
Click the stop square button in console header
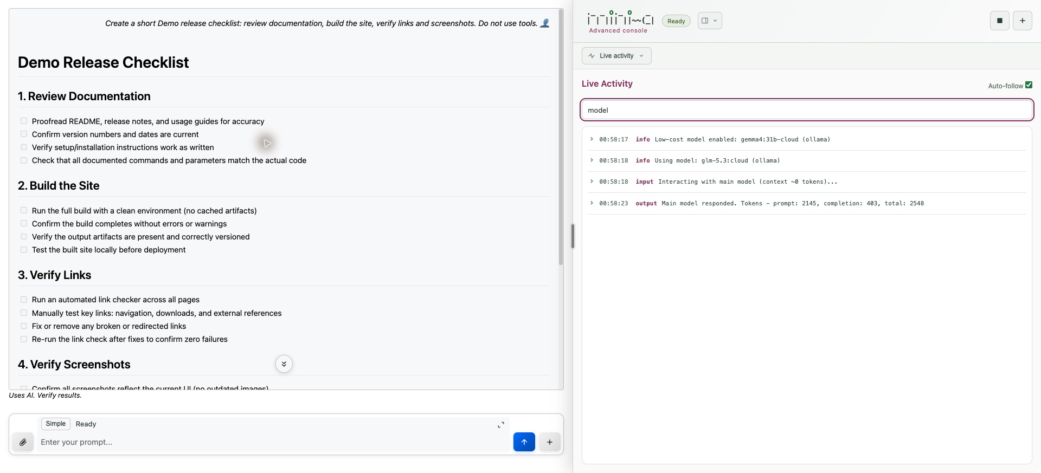click(x=1000, y=21)
